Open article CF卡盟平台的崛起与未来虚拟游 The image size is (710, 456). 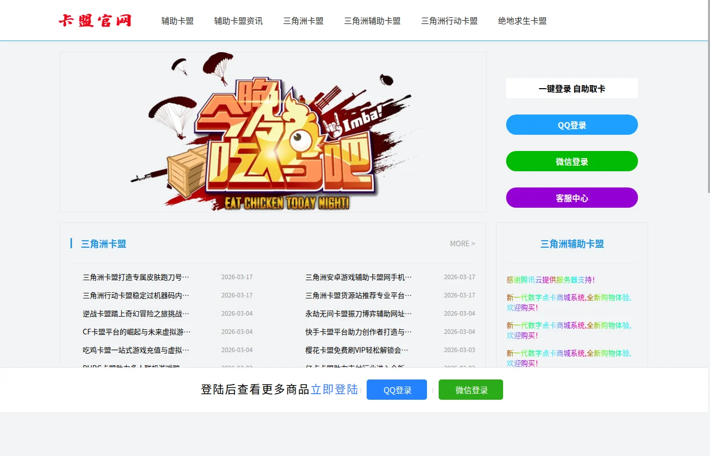coord(136,332)
